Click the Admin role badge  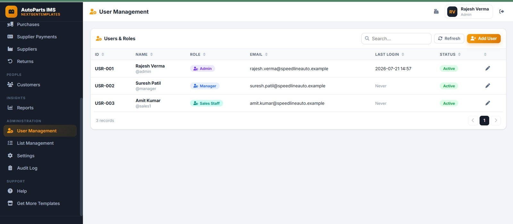click(202, 69)
